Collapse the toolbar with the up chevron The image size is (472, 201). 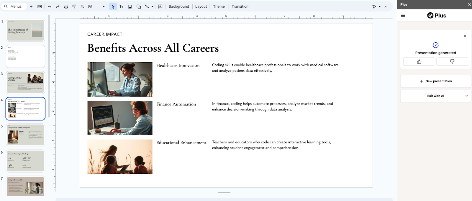click(x=386, y=6)
